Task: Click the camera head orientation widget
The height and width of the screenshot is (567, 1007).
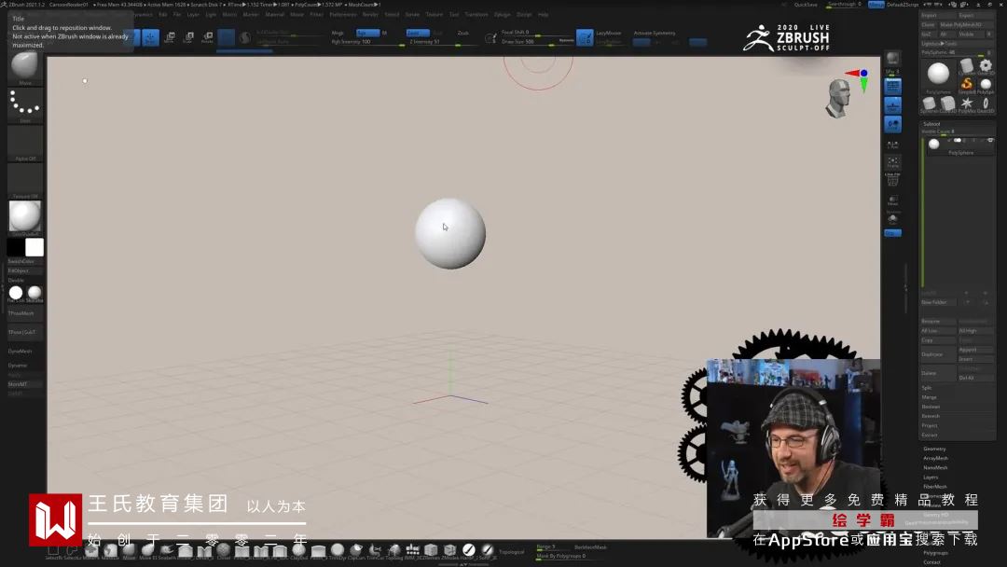Action: point(838,98)
